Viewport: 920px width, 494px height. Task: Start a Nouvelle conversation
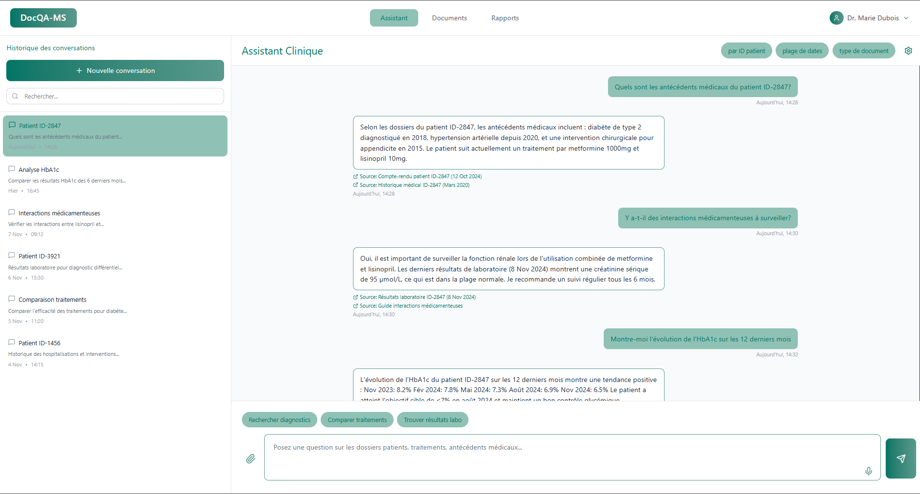click(114, 71)
